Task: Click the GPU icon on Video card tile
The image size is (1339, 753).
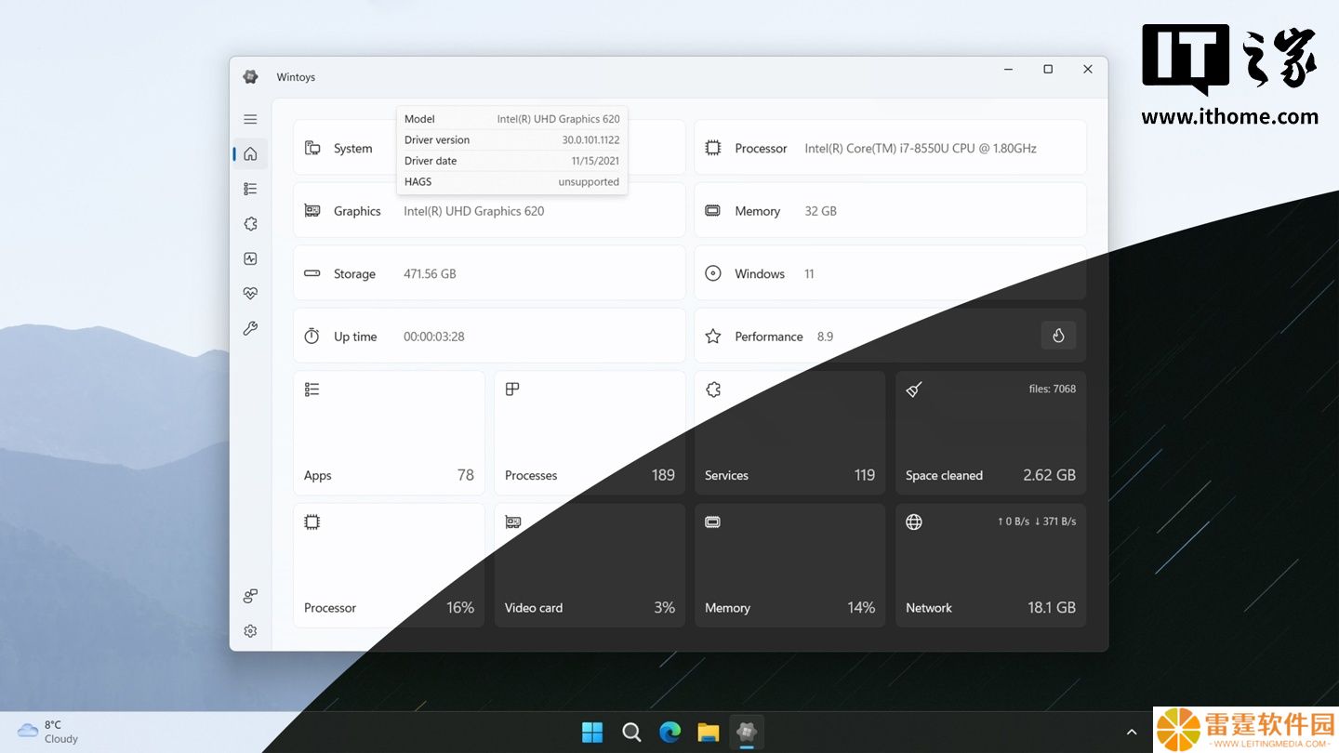Action: tap(512, 522)
